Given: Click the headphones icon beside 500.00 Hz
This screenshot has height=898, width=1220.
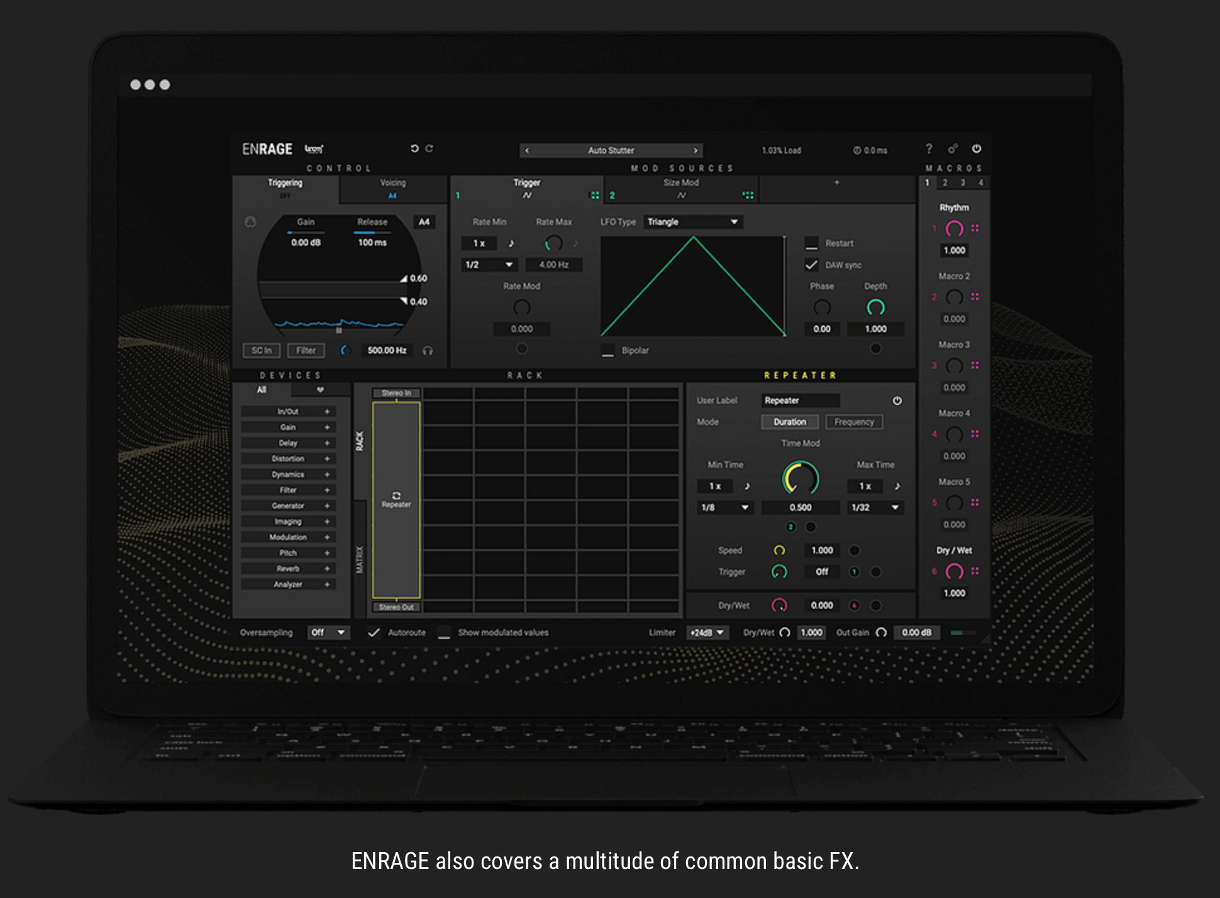Looking at the screenshot, I should point(428,351).
